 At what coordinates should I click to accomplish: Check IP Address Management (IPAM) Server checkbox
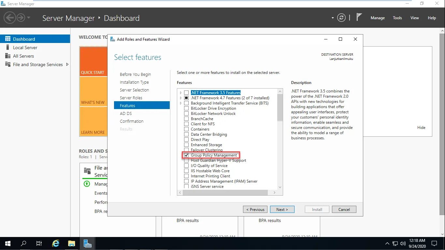[x=186, y=181]
